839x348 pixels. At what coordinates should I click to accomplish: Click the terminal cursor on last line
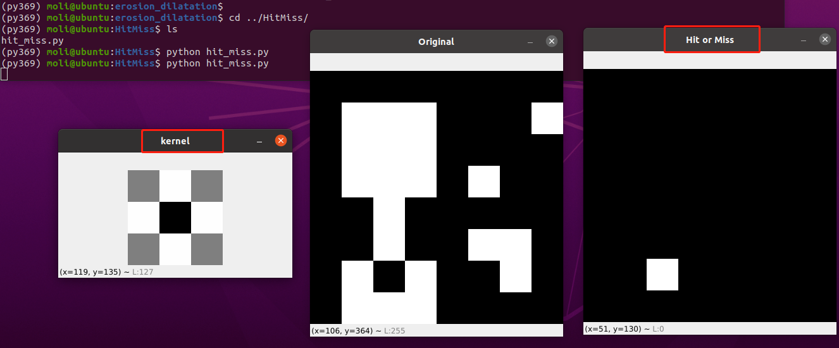4,75
